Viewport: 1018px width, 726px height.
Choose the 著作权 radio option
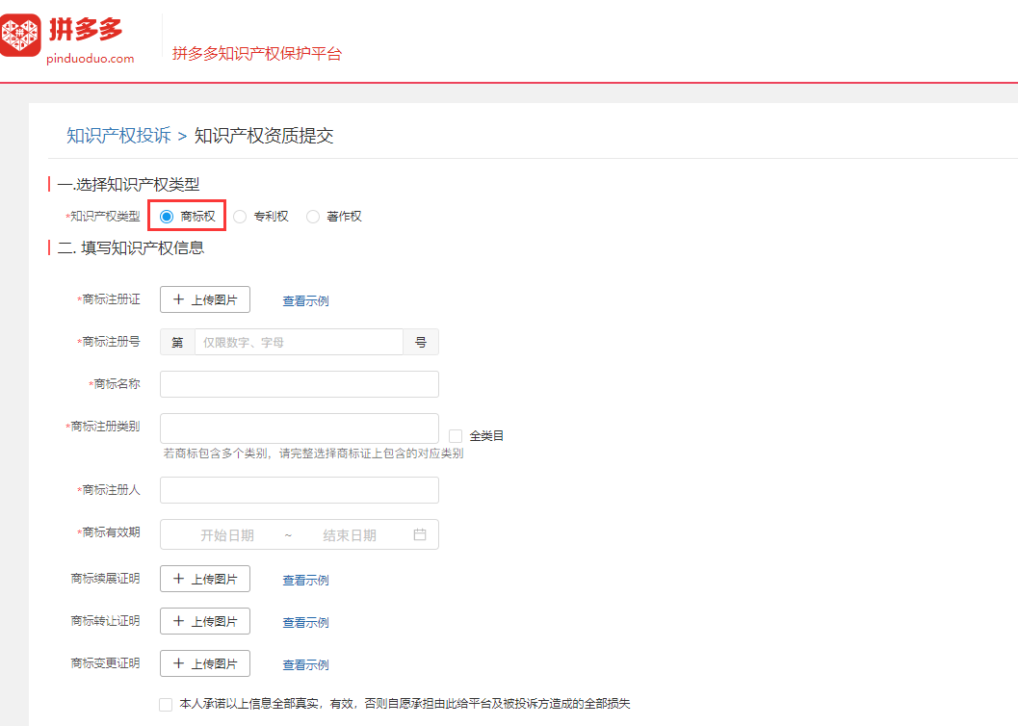tap(313, 217)
